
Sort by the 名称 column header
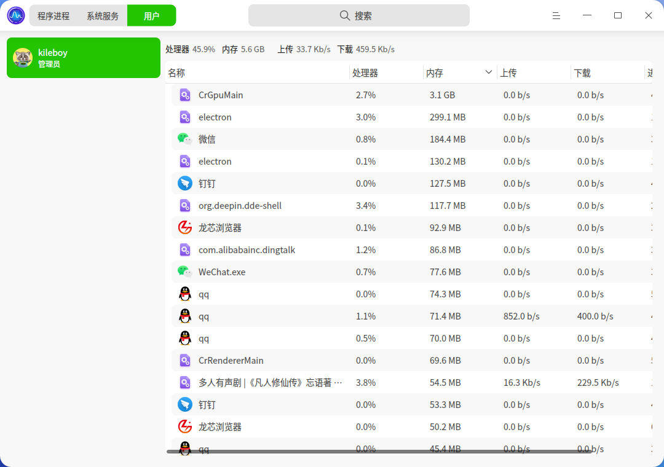pos(258,73)
